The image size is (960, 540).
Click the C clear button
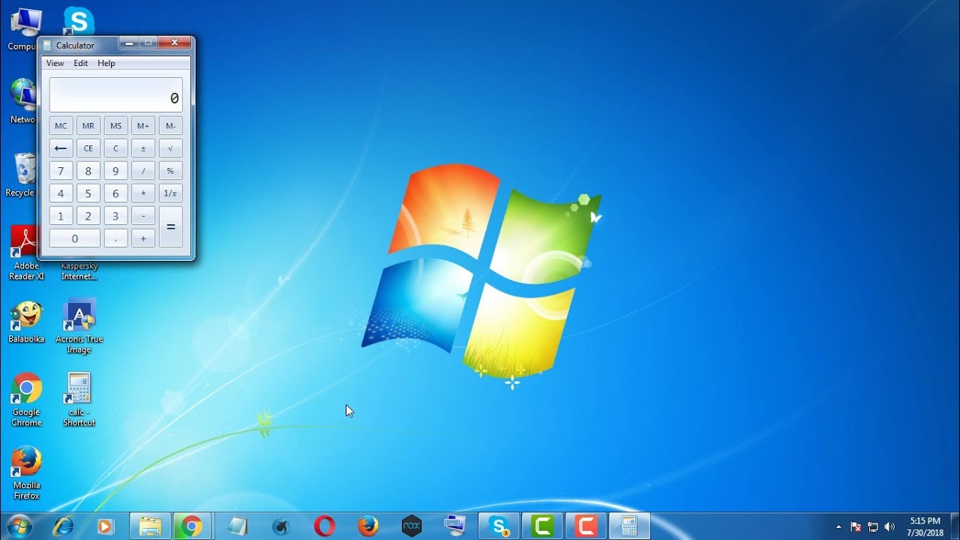tap(115, 148)
